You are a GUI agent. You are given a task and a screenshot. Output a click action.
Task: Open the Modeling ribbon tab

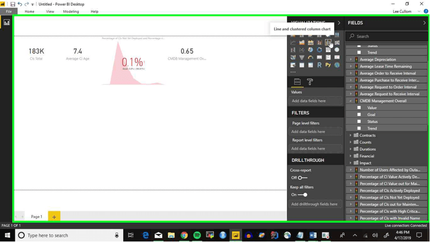coord(71,12)
